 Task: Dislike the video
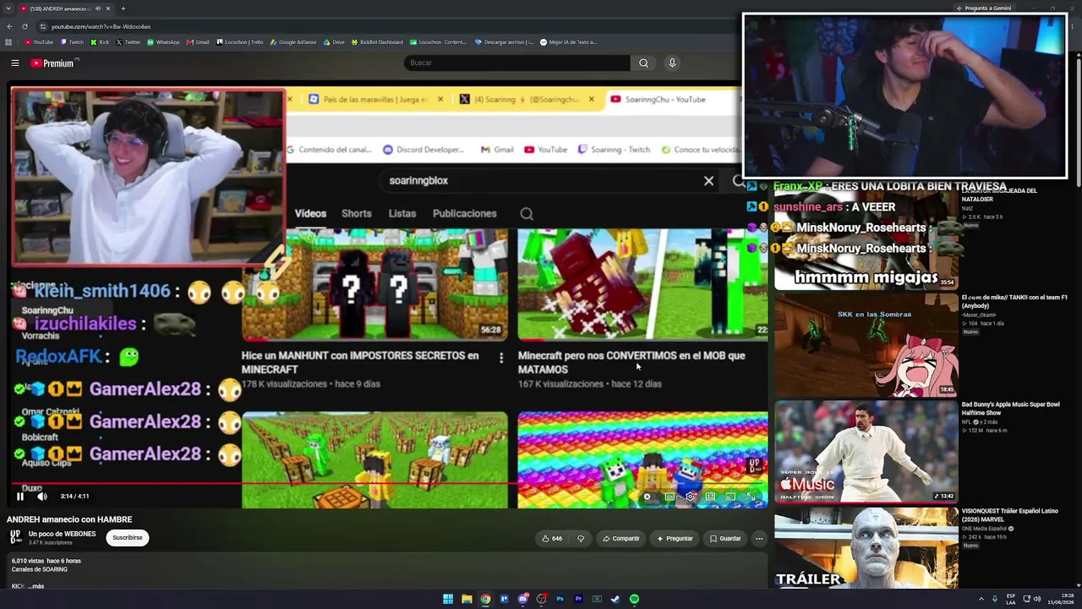(x=581, y=538)
